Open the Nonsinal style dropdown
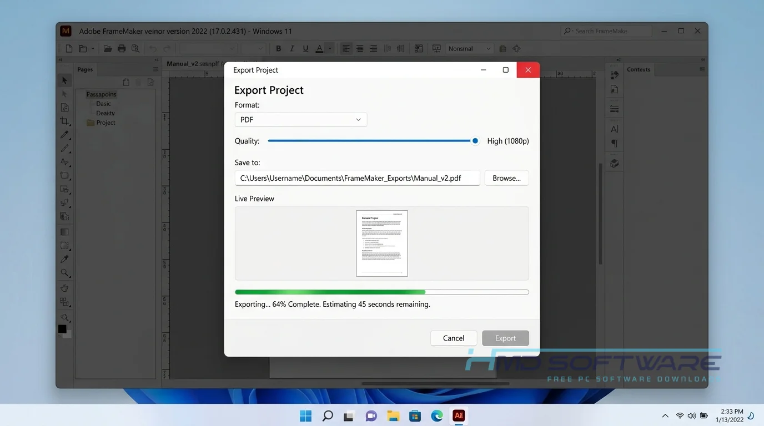This screenshot has height=426, width=764. (x=470, y=49)
